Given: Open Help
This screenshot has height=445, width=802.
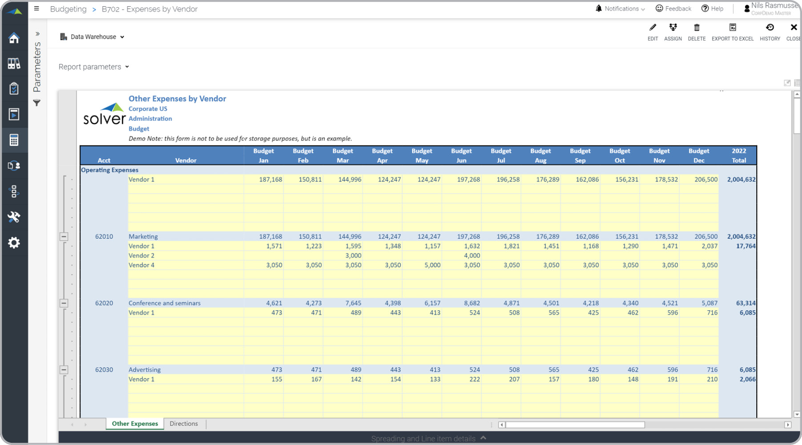Looking at the screenshot, I should (x=712, y=8).
